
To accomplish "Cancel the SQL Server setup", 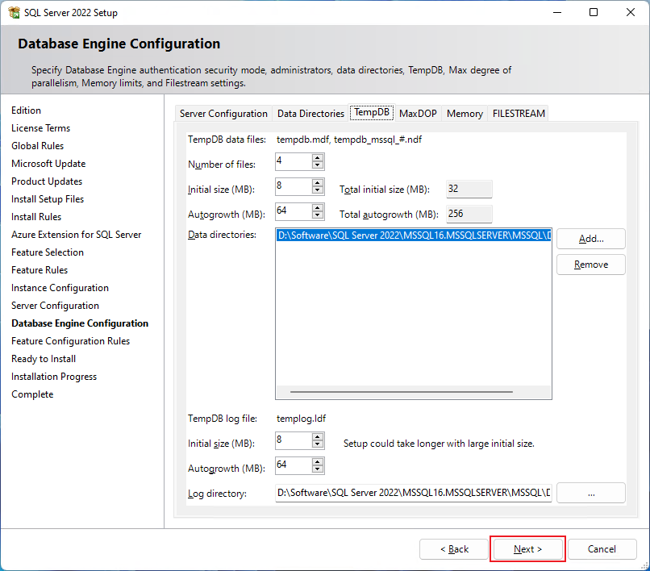I will click(602, 549).
